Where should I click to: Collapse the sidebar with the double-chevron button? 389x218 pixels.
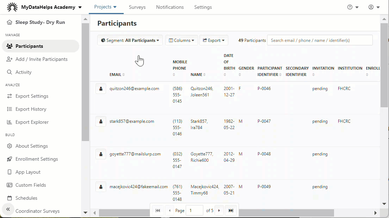point(8,209)
